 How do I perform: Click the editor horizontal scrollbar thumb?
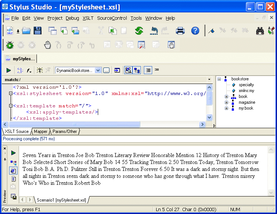(x=75, y=125)
